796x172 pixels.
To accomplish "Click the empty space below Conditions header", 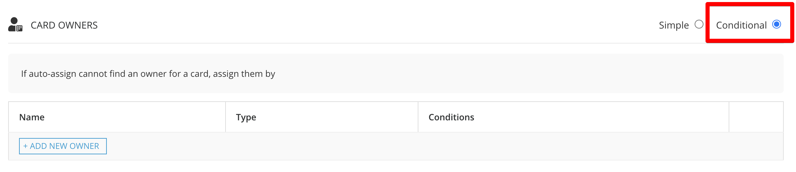I will pyautogui.click(x=574, y=146).
